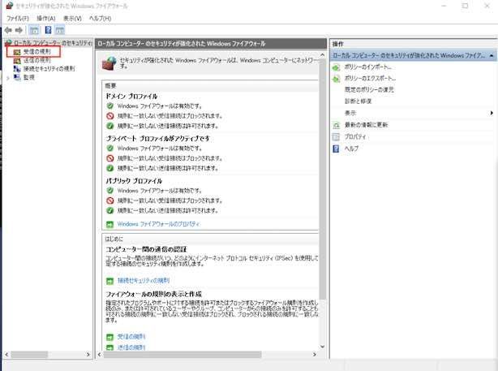Select 接続セキュリティの規則 in the tree
The image size is (498, 371).
click(49, 69)
